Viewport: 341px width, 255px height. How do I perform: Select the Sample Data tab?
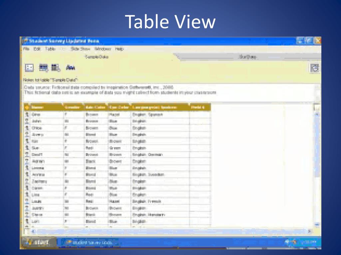tap(97, 57)
